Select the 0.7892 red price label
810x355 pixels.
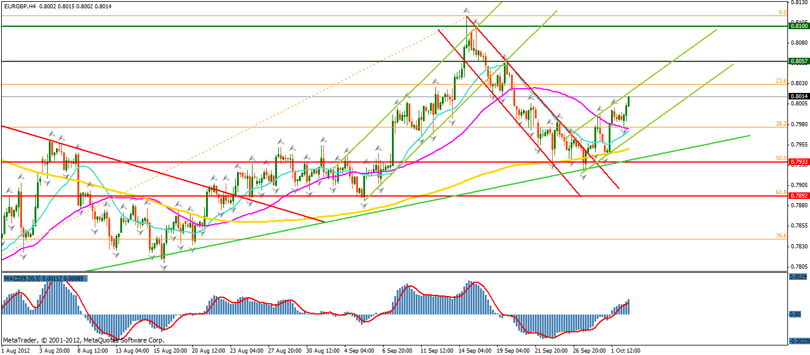coord(798,195)
